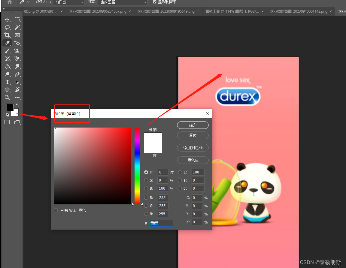
Task: Select the Rectangular Marquee tool
Action: (x=17, y=20)
